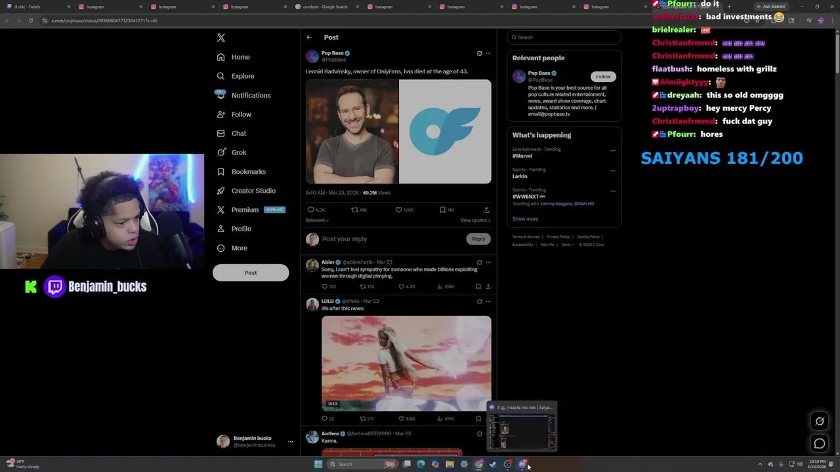Open the More menu in the sidebar
This screenshot has height=472, width=840.
(232, 248)
